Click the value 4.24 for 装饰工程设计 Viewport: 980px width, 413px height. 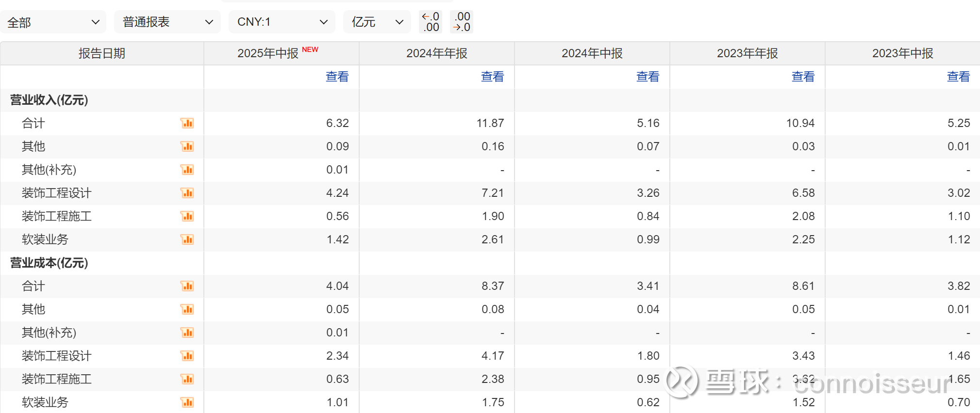(337, 193)
